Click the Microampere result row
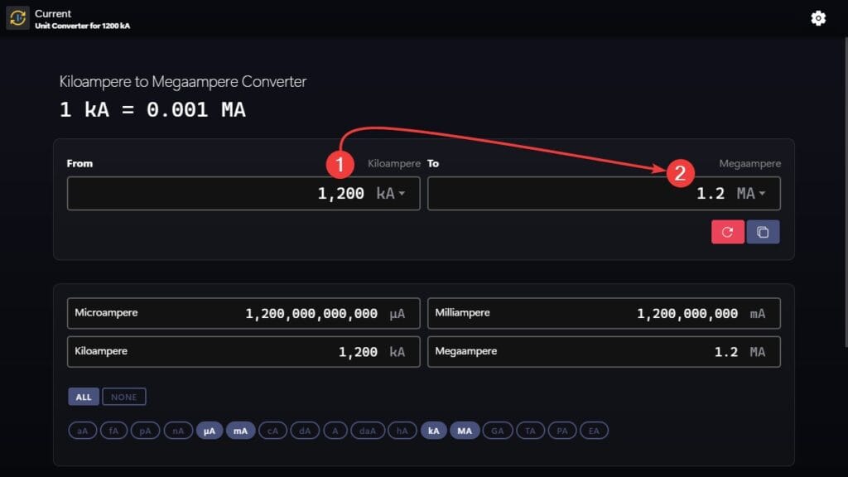Viewport: 848px width, 477px height. [x=243, y=313]
